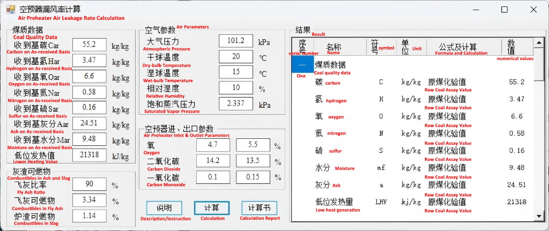Click the 计算书 (Calculation Report) button
This screenshot has width=549, height=231.
point(259,208)
